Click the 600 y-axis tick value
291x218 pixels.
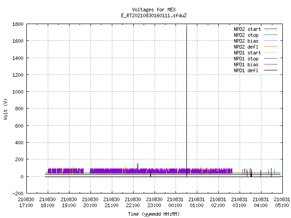(19, 126)
